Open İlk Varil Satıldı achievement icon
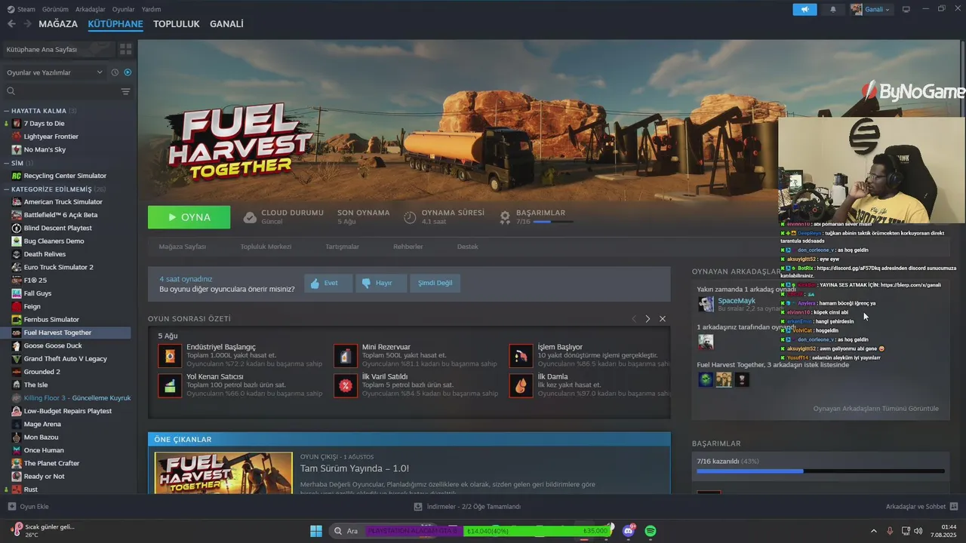966x543 pixels. [346, 385]
